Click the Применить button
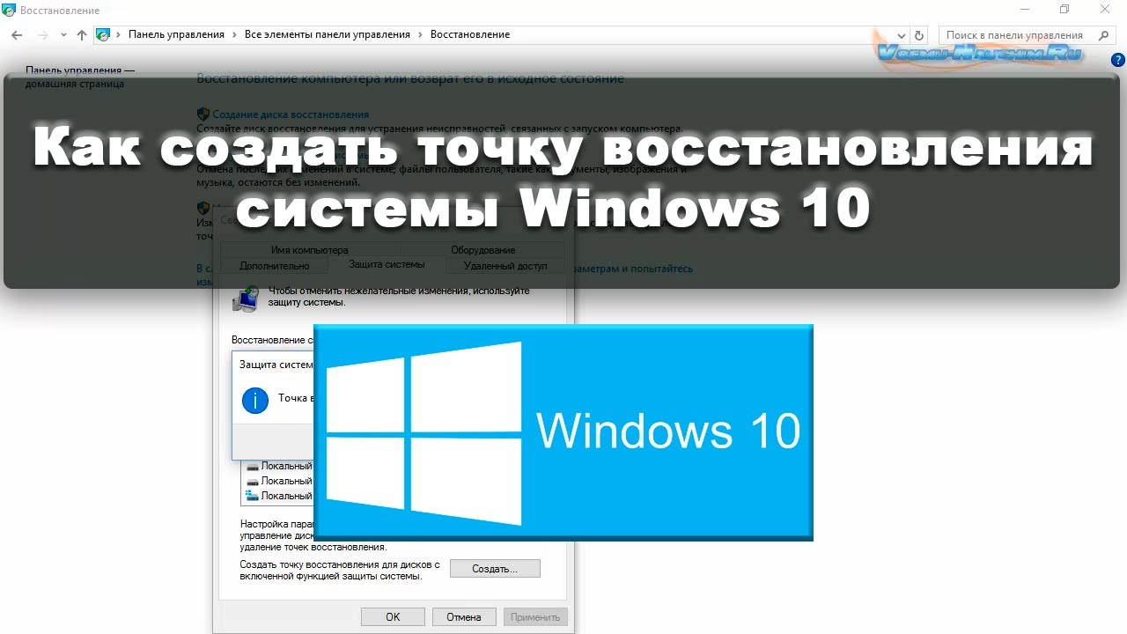The height and width of the screenshot is (634, 1127). 535,617
